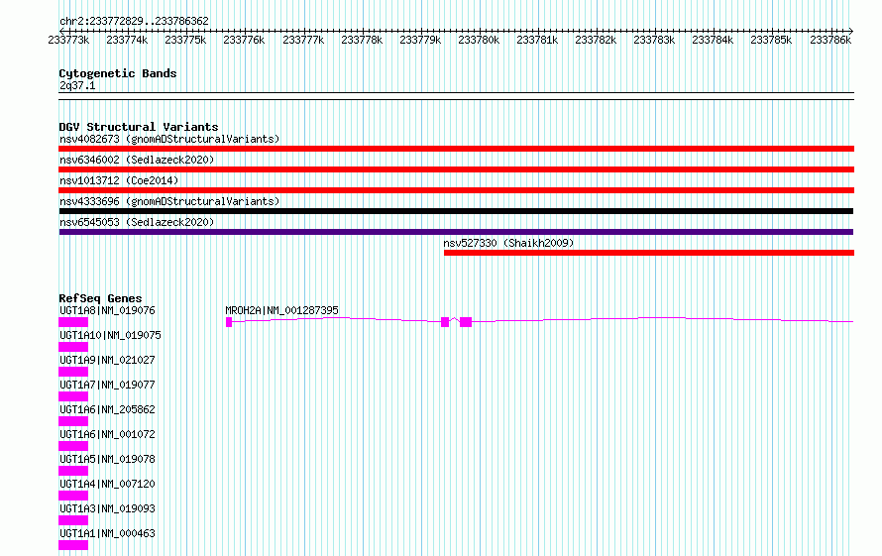This screenshot has width=882, height=556.
Task: Click the RefSeq Genes track title
Action: coord(100,298)
